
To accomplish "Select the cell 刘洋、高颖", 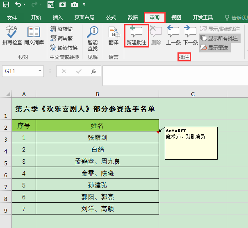I will tap(97, 209).
